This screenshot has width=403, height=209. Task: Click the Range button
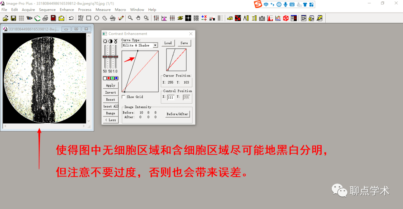[x=111, y=113]
